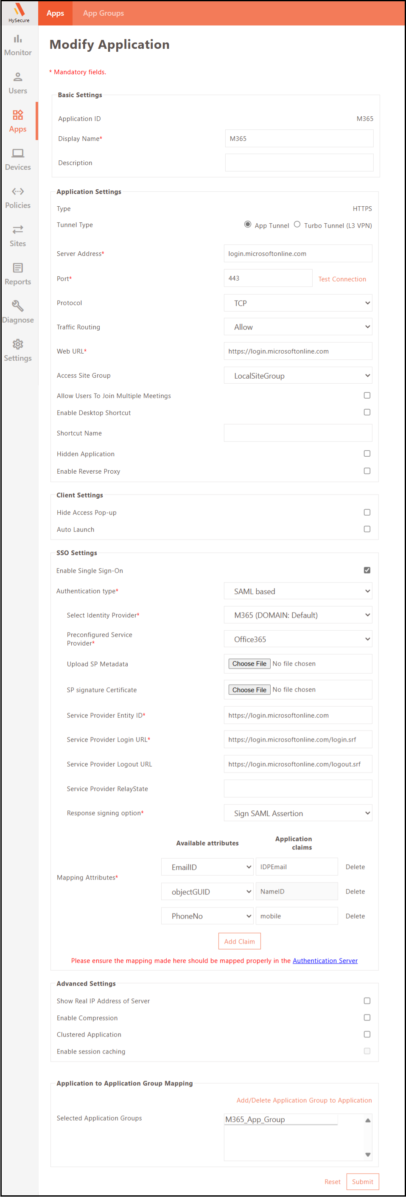Click the Test Connection link
Image resolution: width=406 pixels, height=1197 pixels.
click(x=342, y=279)
